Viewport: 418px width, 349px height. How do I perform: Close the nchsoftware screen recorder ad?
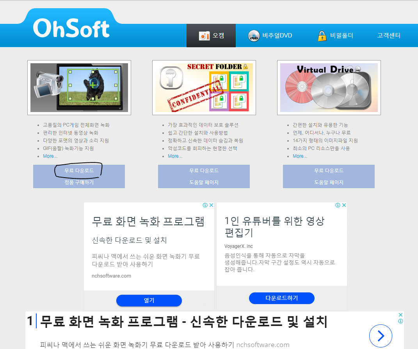click(212, 205)
